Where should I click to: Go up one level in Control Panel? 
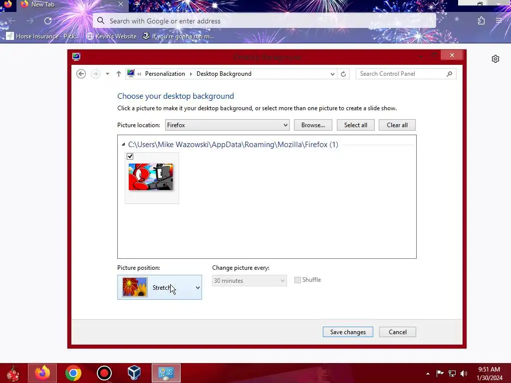(x=119, y=74)
